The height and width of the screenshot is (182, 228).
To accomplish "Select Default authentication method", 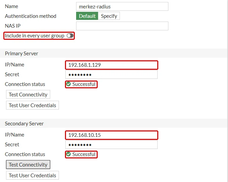I will coord(87,16).
